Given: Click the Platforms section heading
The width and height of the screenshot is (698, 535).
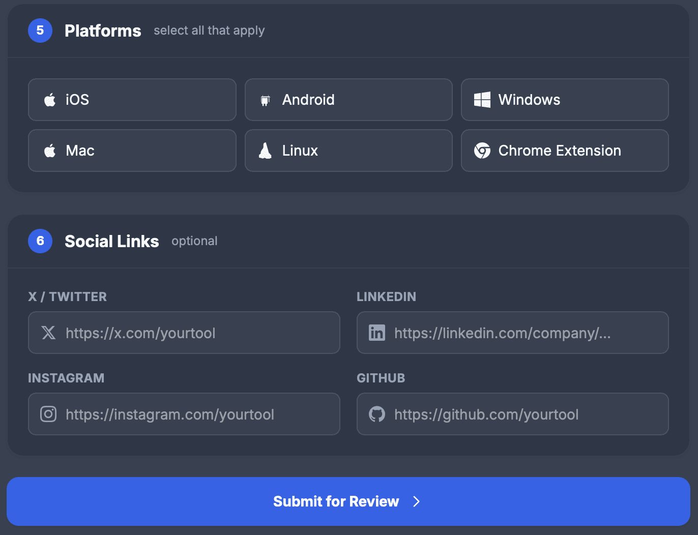Looking at the screenshot, I should tap(103, 31).
